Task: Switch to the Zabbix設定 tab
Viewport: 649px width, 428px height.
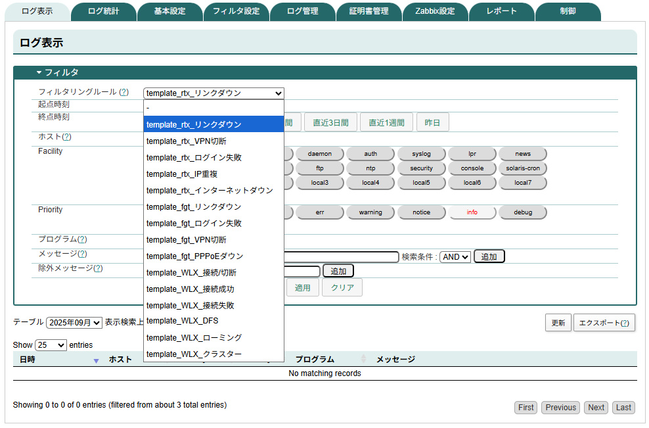Action: (435, 11)
